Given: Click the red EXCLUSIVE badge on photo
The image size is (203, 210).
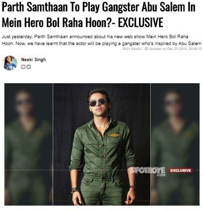Looking at the screenshot, I should [181, 170].
